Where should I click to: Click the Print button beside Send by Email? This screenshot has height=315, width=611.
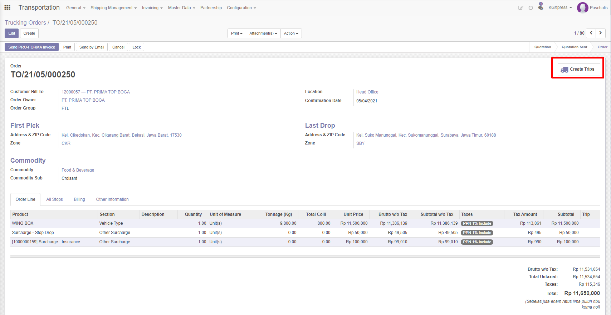point(67,47)
